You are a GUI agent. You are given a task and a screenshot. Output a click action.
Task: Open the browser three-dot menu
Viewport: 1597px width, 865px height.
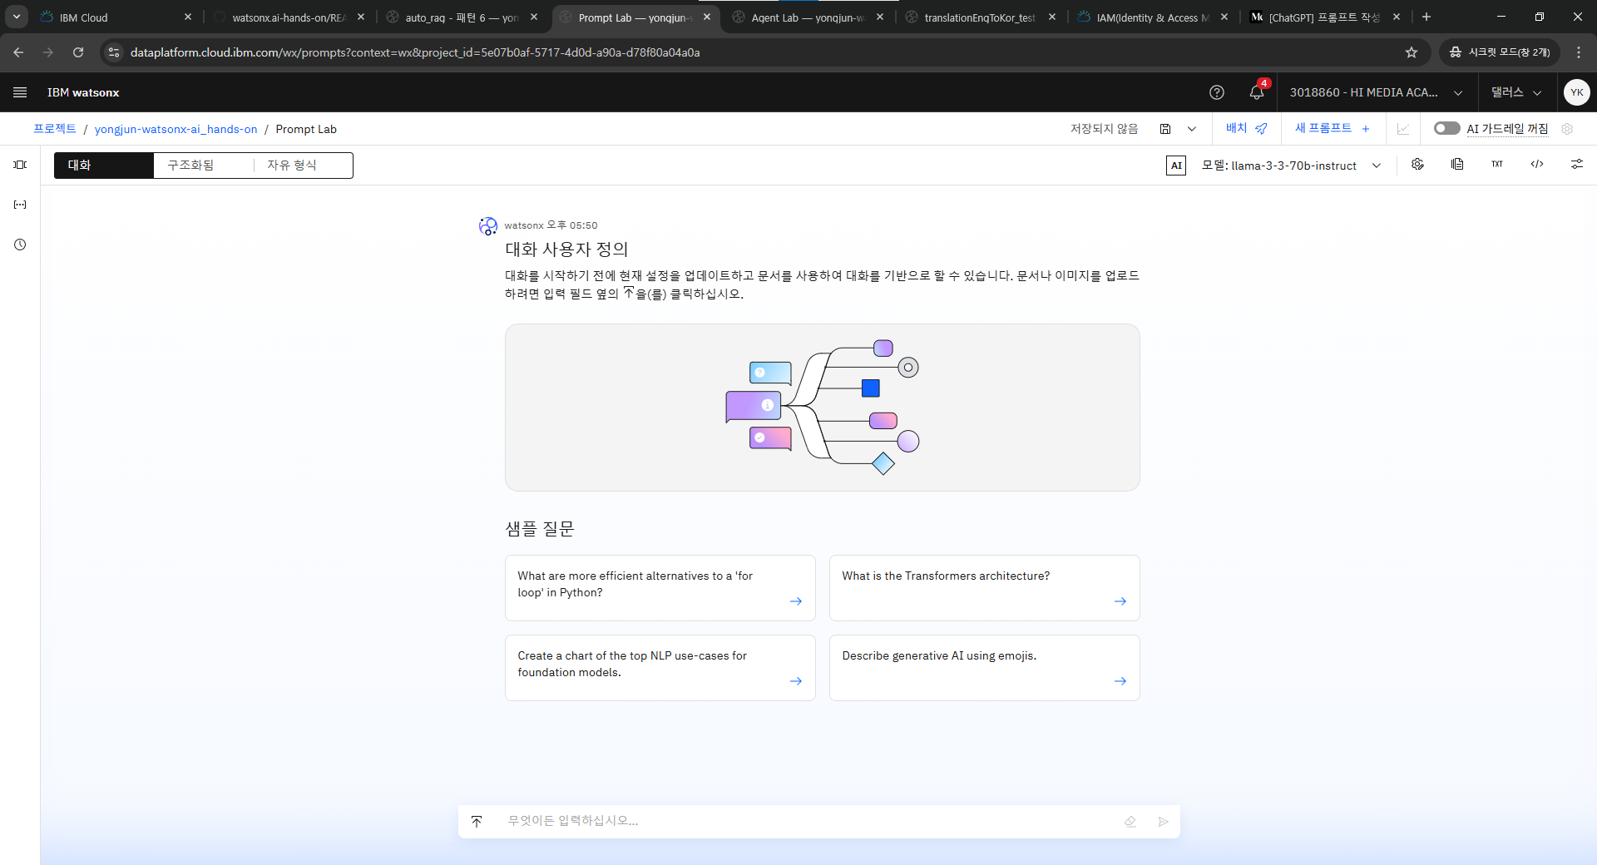click(1579, 52)
